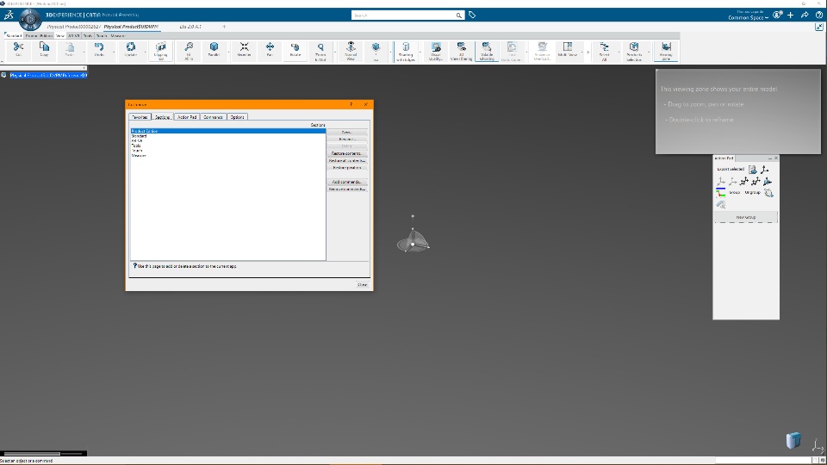Click Fit All In icon
This screenshot has width=827, height=465.
coord(189,51)
